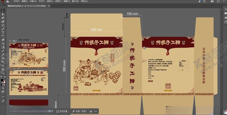Open the 帮助(H) menu
This screenshot has width=227, height=115.
(84, 1)
